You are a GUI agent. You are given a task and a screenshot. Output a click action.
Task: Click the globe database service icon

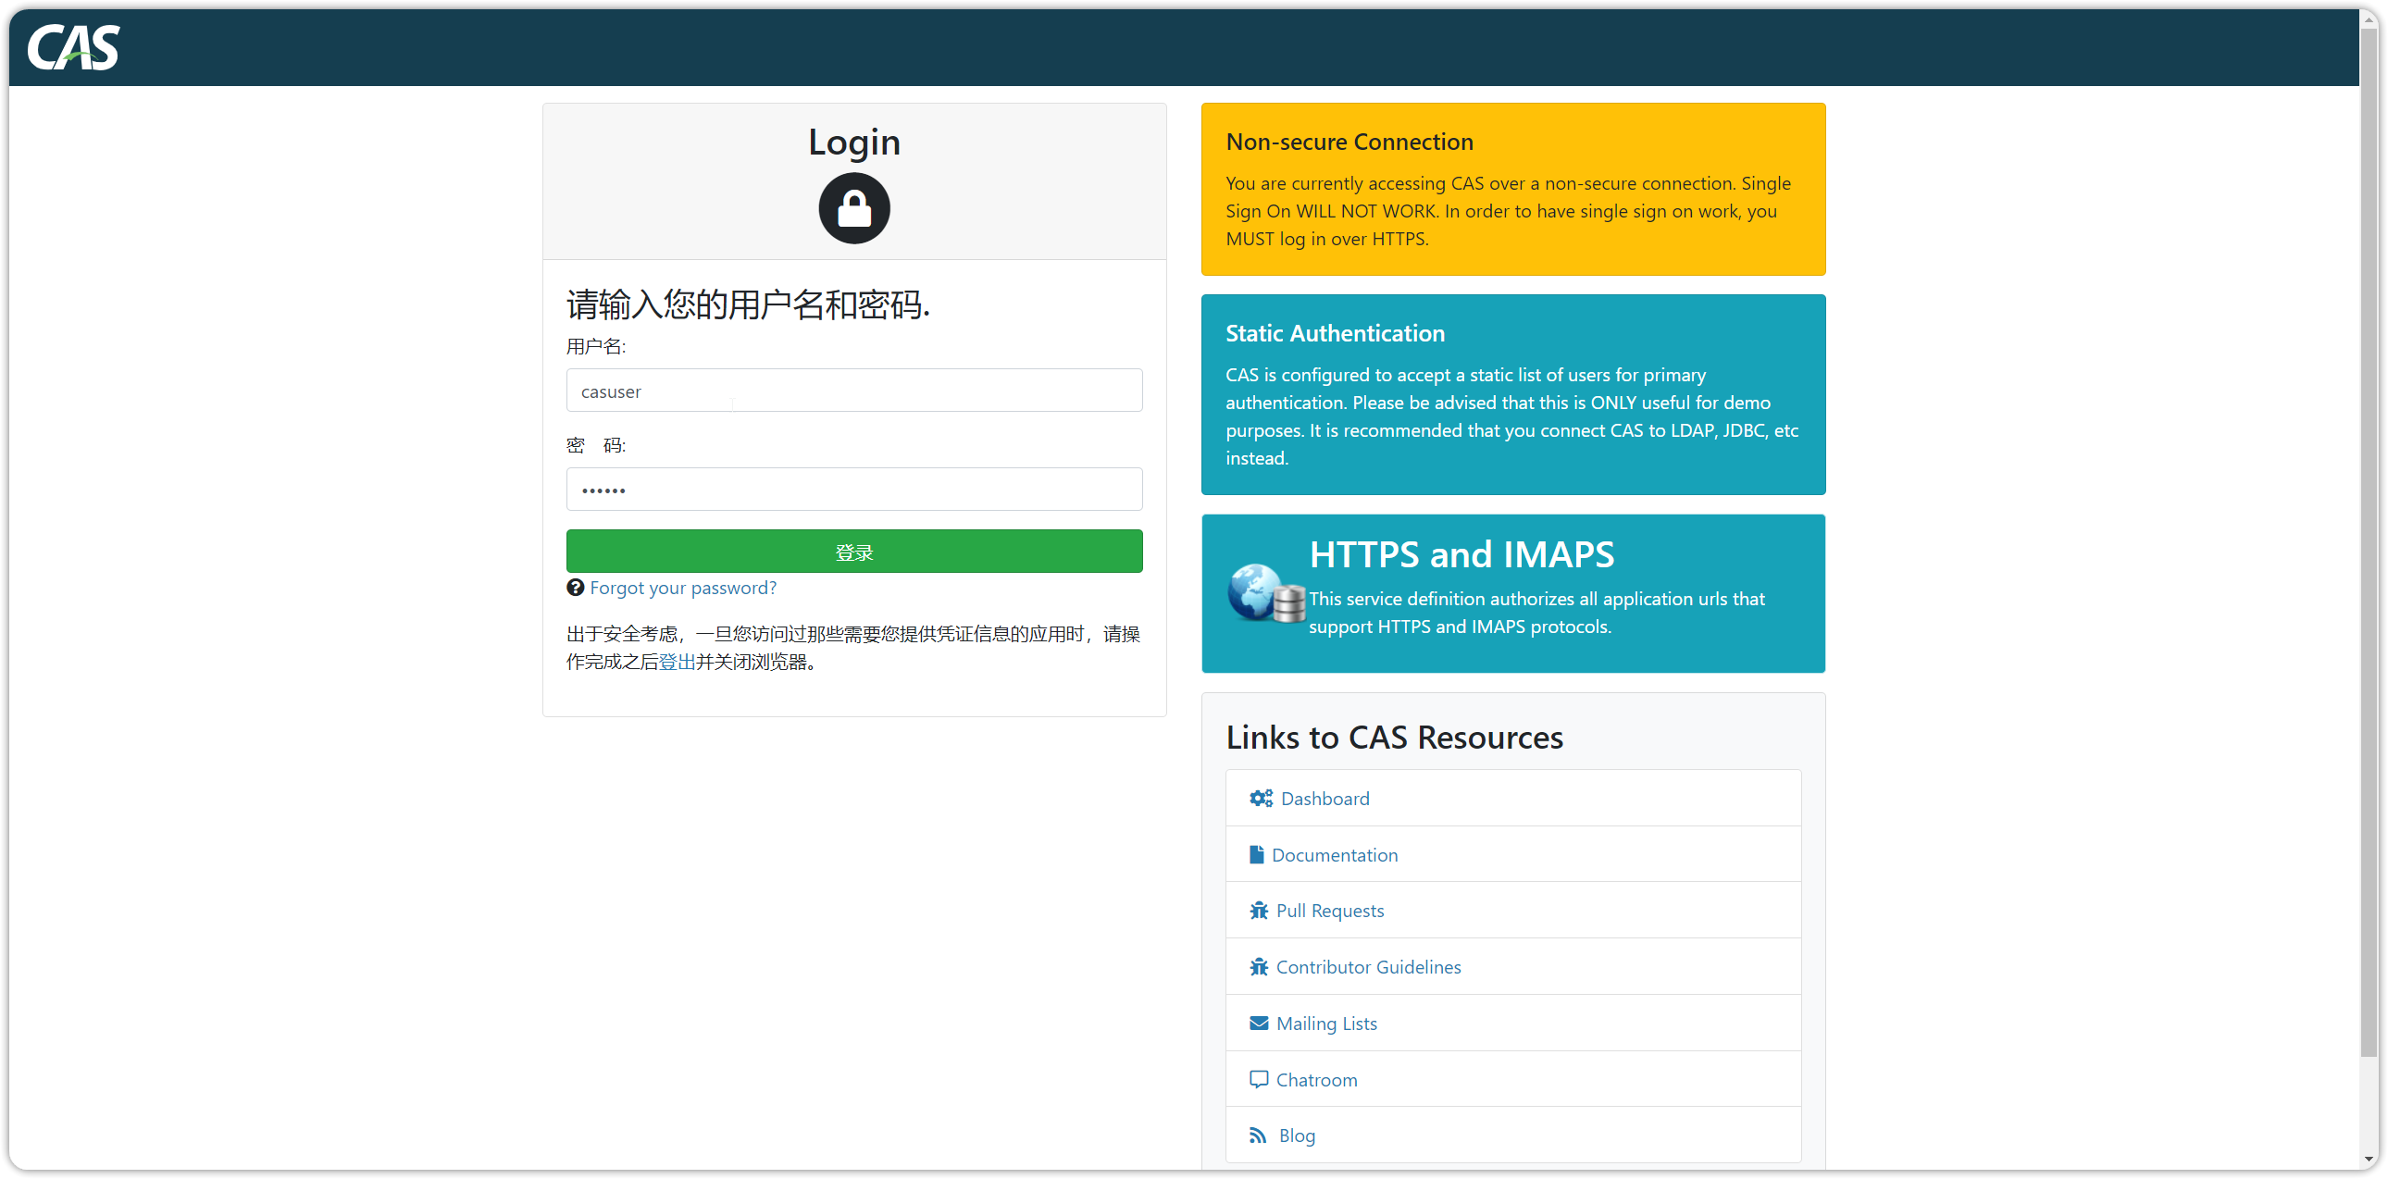click(x=1265, y=593)
